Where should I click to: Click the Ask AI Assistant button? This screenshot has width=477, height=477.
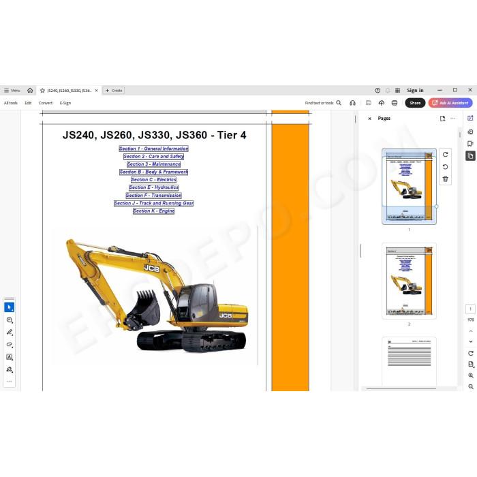[x=450, y=103]
